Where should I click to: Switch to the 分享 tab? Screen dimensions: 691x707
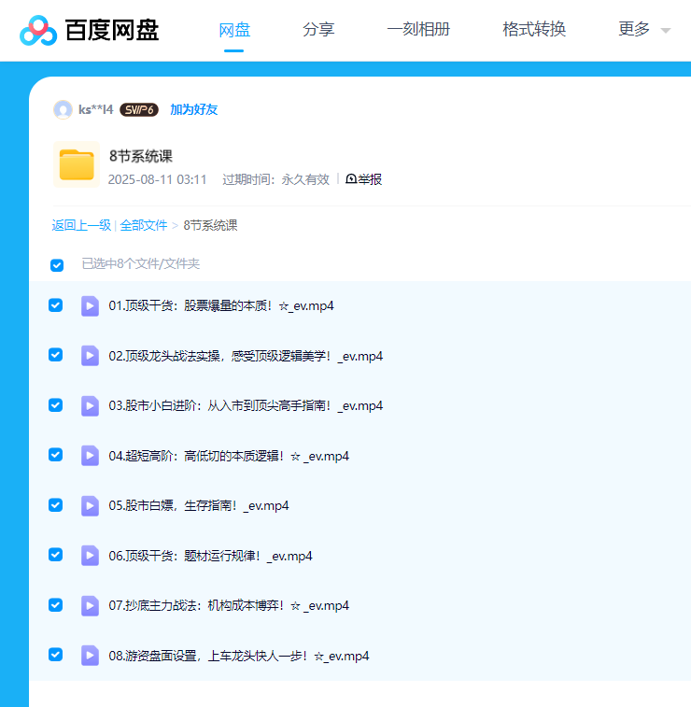318,29
